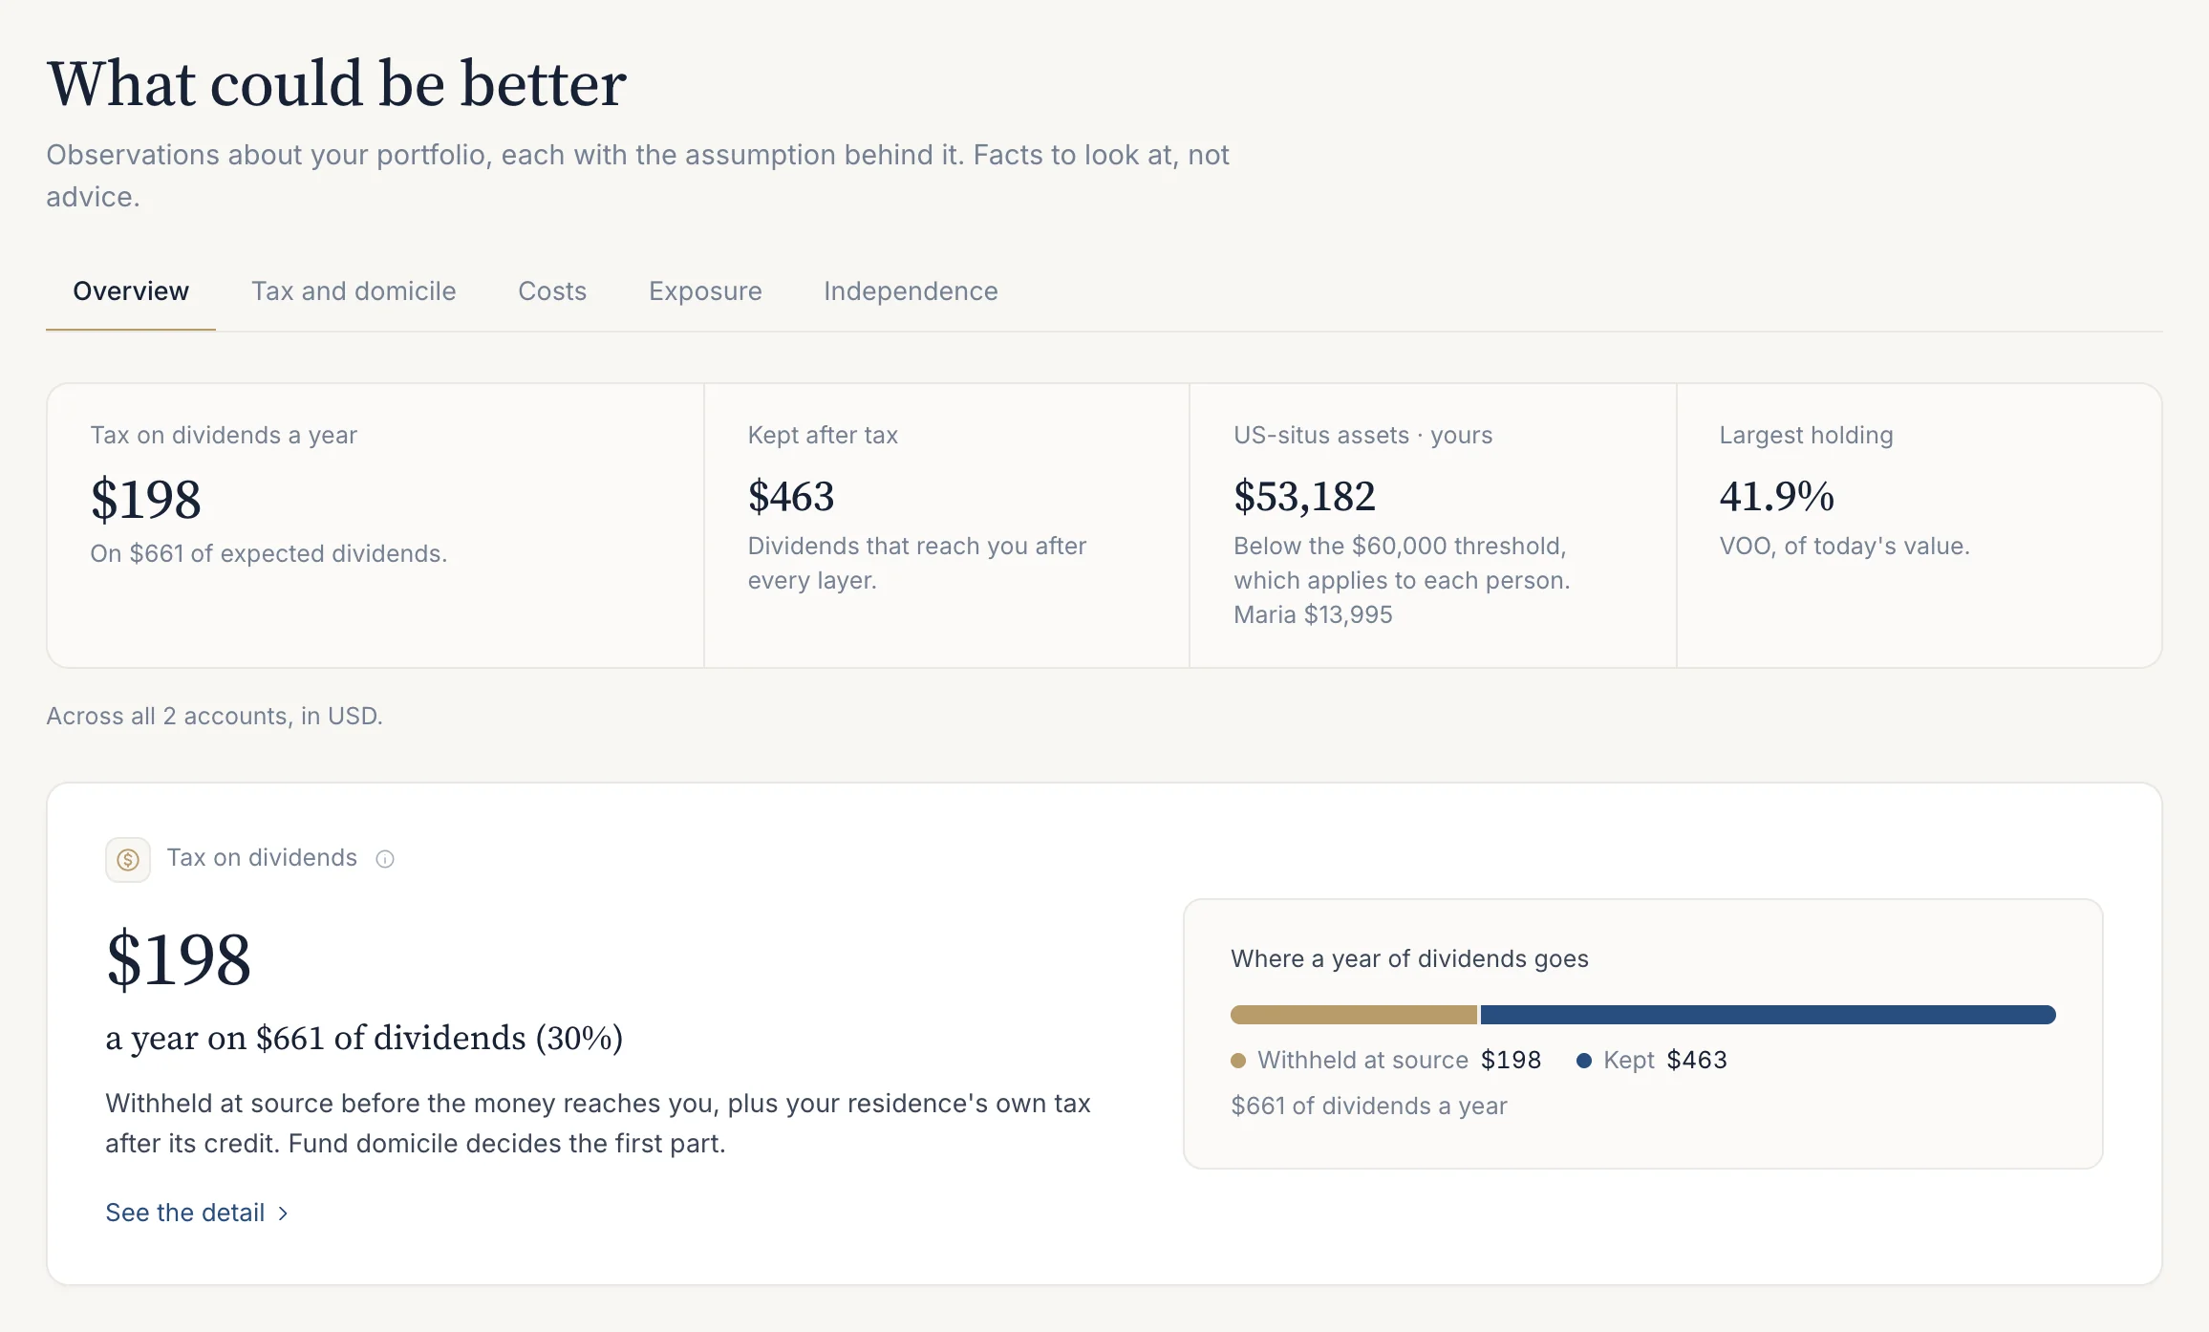The height and width of the screenshot is (1332, 2209).
Task: Open the Costs tab
Action: click(x=552, y=291)
